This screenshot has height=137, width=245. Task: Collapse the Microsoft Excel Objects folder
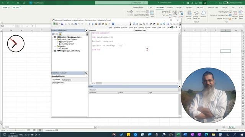pyautogui.click(x=55, y=40)
